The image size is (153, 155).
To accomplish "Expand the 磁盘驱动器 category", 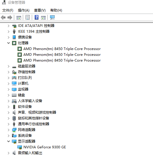I will 9,66.
